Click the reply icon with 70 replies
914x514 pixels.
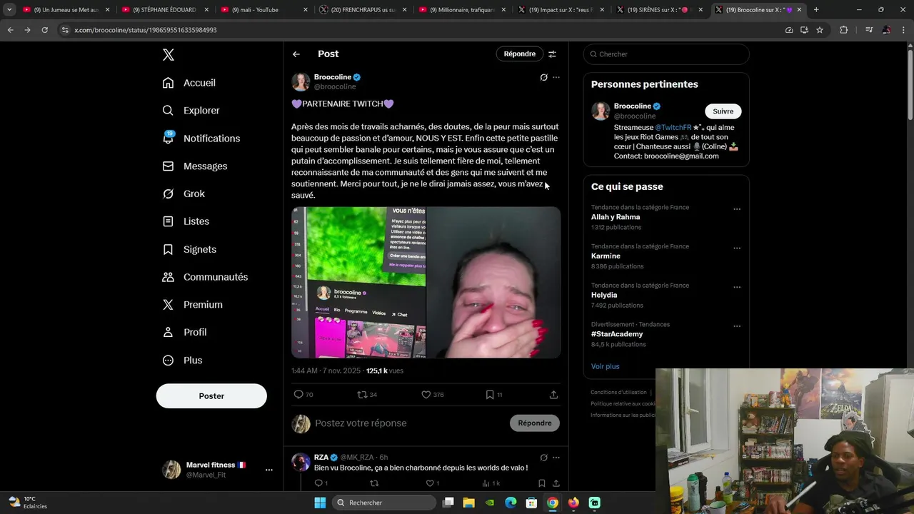coord(303,395)
